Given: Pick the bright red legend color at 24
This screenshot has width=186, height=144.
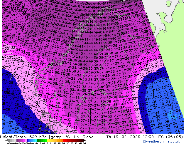Looking at the screenshot, I should click(x=64, y=140).
